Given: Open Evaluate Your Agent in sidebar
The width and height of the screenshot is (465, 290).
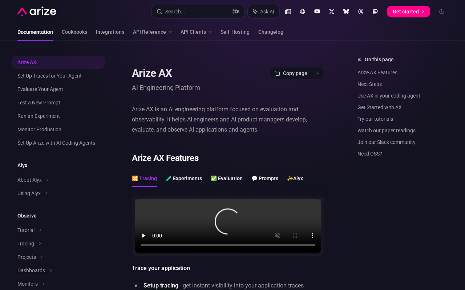Looking at the screenshot, I should tap(40, 89).
